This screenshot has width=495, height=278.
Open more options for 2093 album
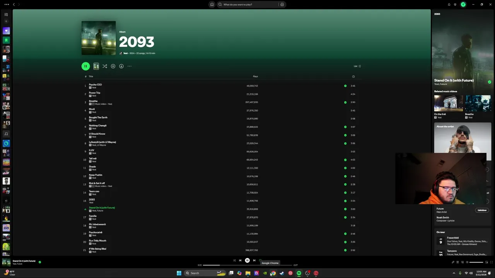tap(130, 66)
